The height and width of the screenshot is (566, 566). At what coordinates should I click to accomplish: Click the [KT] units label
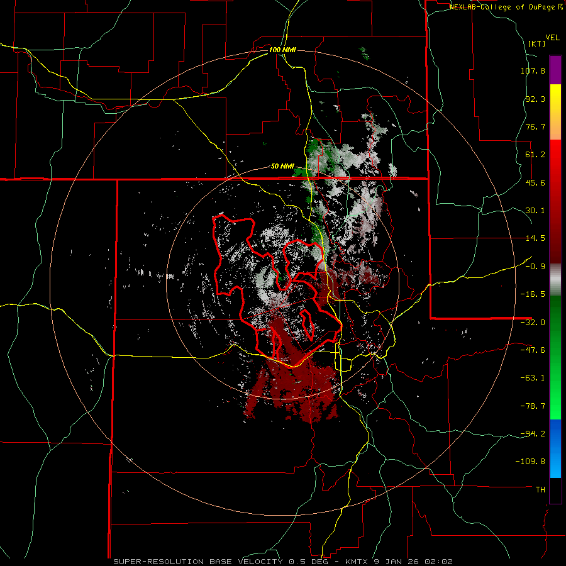pos(537,43)
